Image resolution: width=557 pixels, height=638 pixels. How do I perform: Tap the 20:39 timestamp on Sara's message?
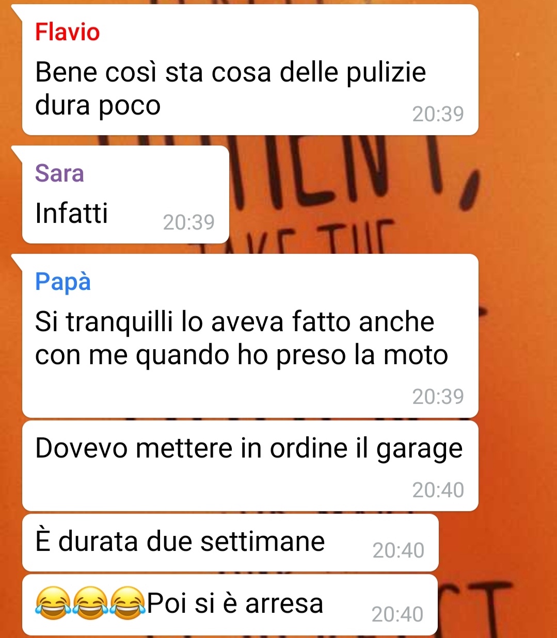(x=188, y=222)
